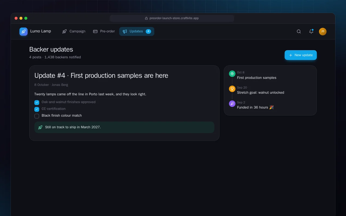Close the window with the red button

(x=16, y=18)
